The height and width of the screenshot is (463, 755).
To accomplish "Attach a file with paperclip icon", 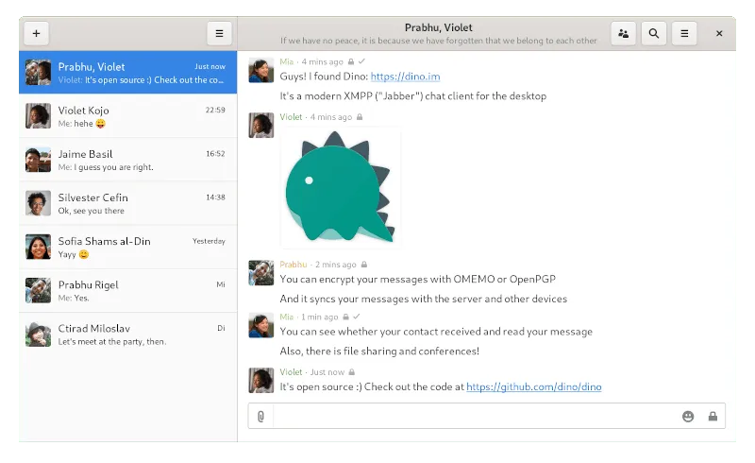I will click(260, 416).
